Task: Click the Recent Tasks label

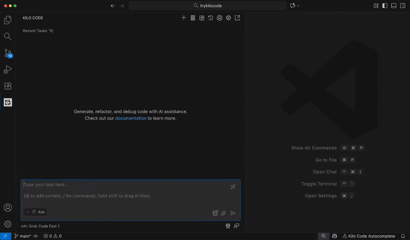Action: (35, 31)
